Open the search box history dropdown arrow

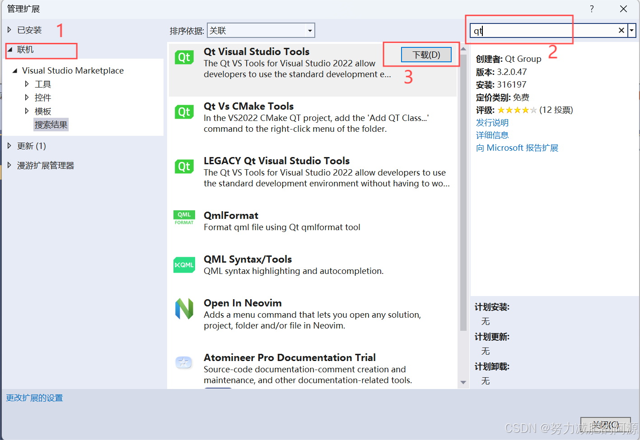tap(632, 30)
